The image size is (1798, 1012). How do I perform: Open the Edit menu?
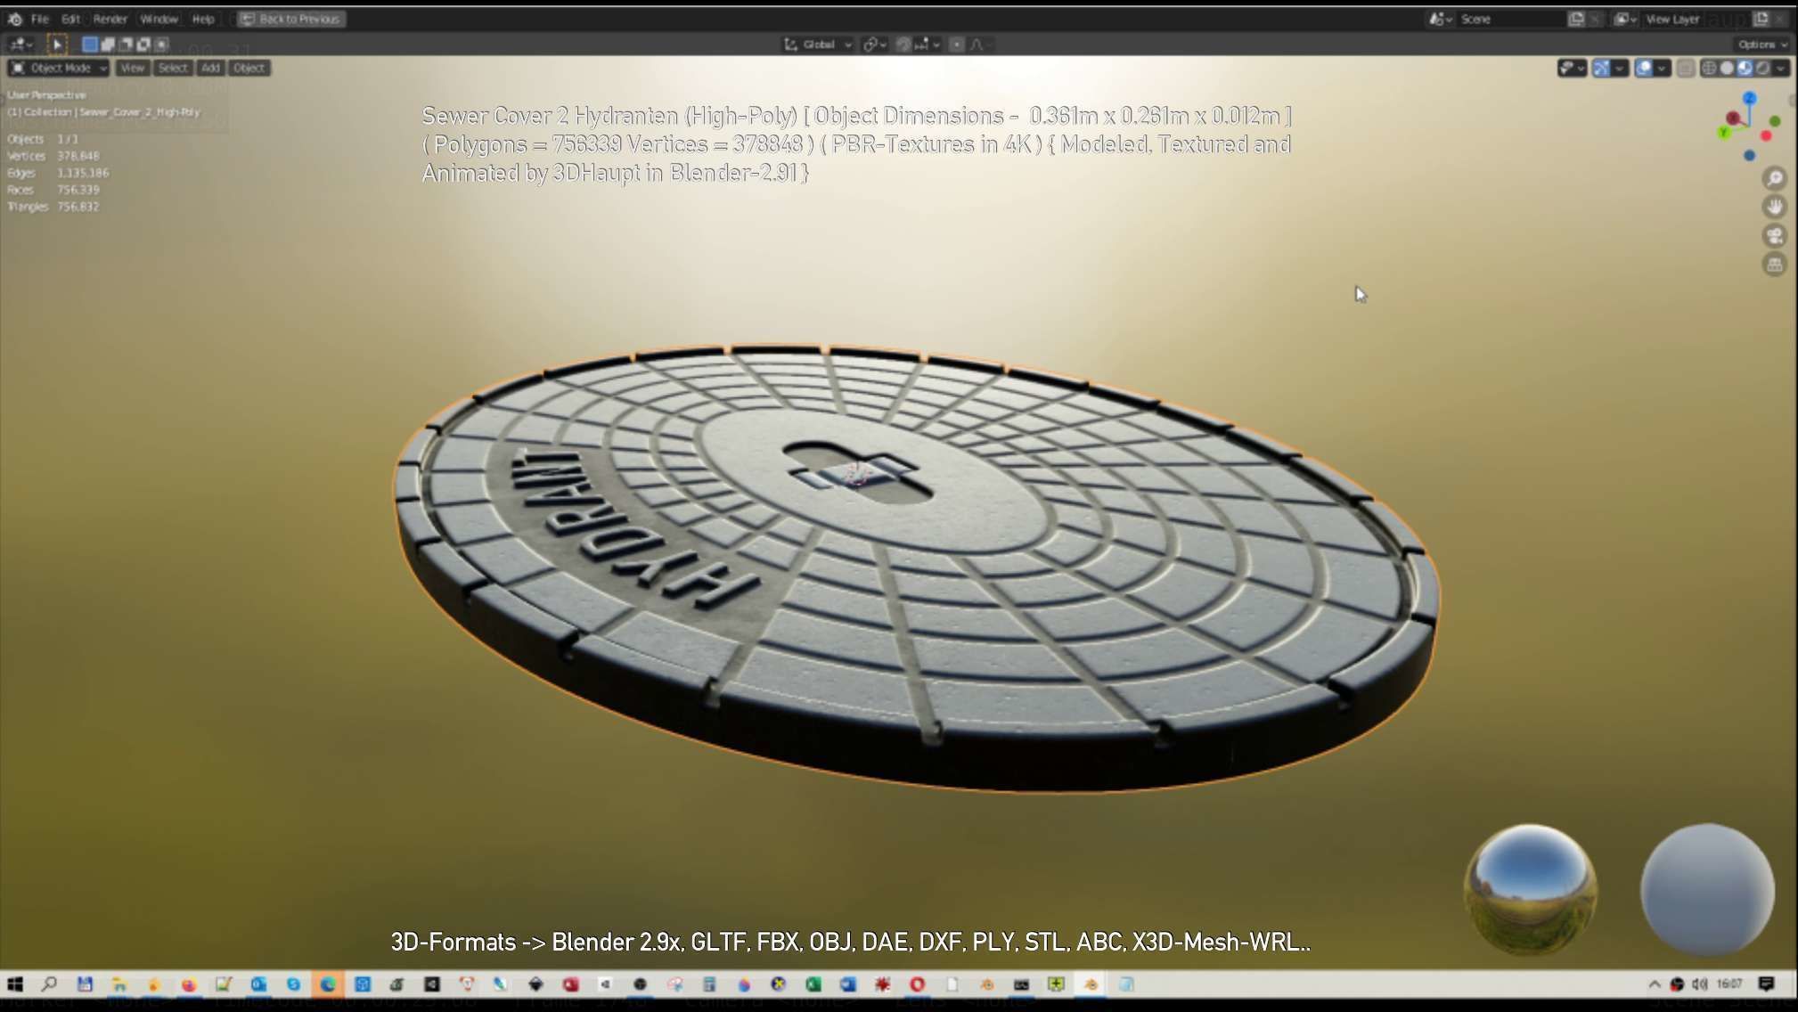click(71, 19)
